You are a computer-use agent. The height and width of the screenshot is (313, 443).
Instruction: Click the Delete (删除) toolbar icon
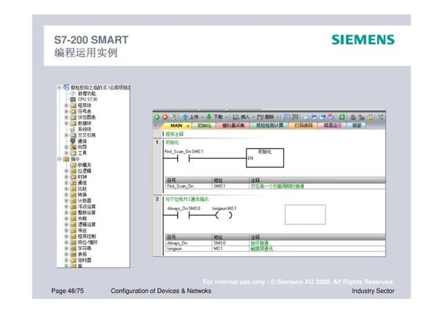tap(260, 117)
